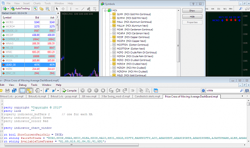Screen dimensions: 250x148
Task: Select GLMN MCX Gold Mini Continous symbol
Action: [134, 14]
